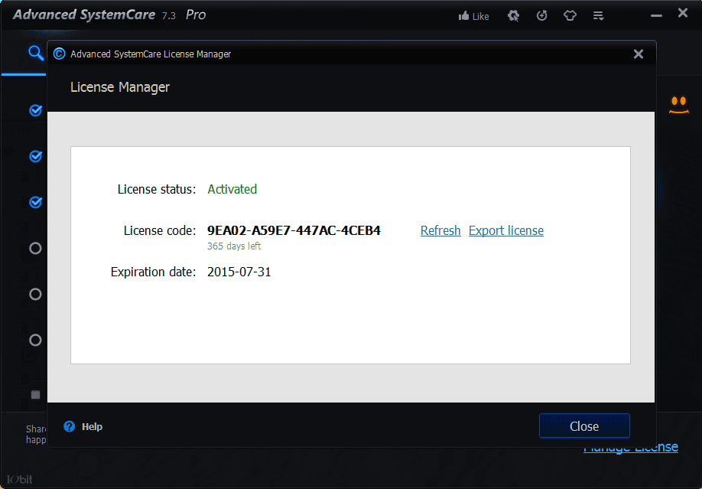Open the Rescue Center circular-arrow icon

[x=541, y=15]
